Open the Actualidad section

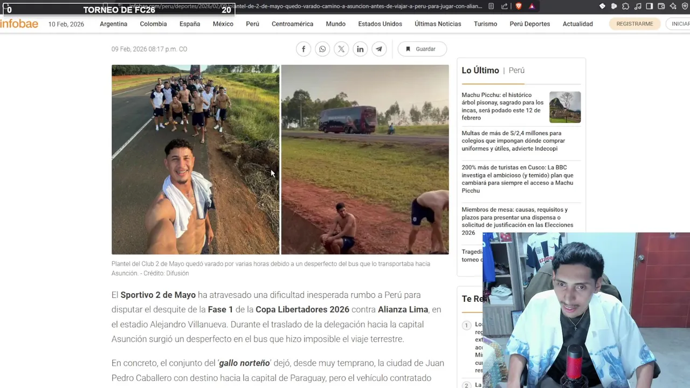coord(577,24)
